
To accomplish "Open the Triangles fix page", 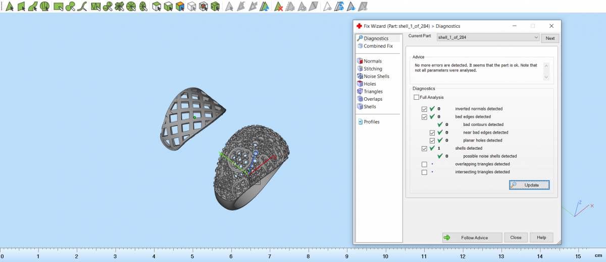I will pyautogui.click(x=373, y=91).
